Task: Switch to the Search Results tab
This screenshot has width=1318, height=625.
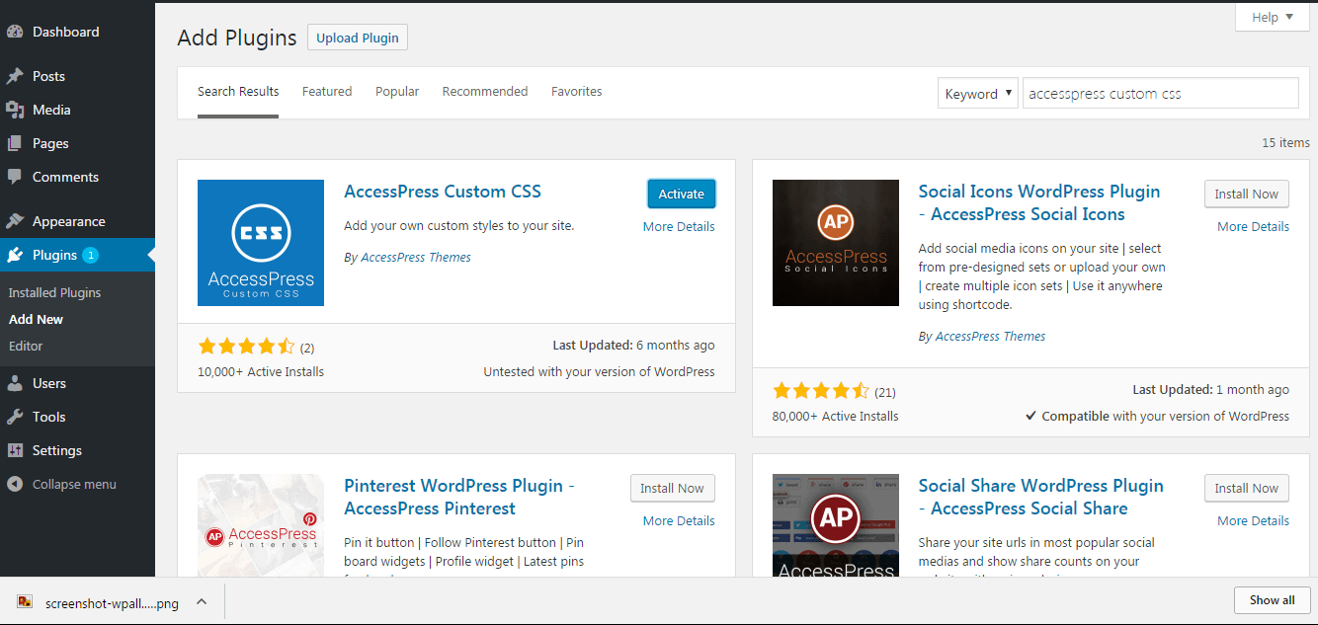Action: pos(238,92)
